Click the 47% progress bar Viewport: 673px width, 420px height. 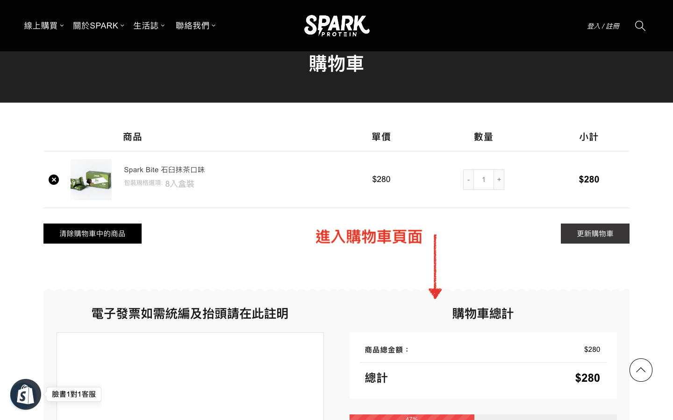tap(483, 417)
